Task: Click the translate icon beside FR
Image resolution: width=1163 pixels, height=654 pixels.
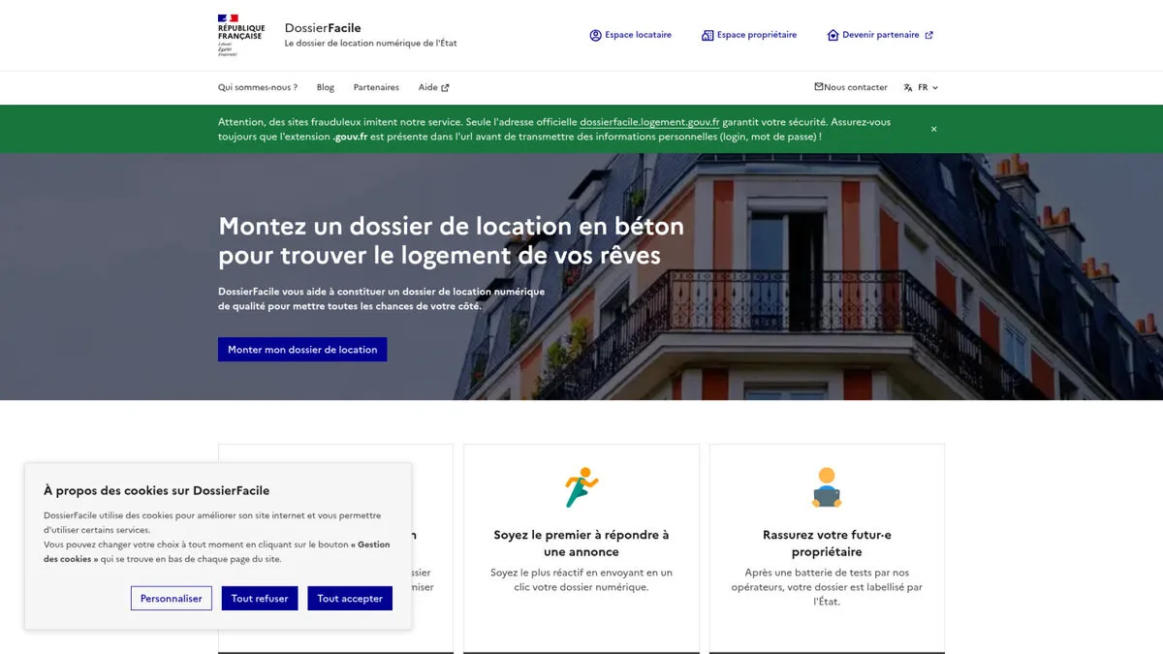Action: [908, 87]
